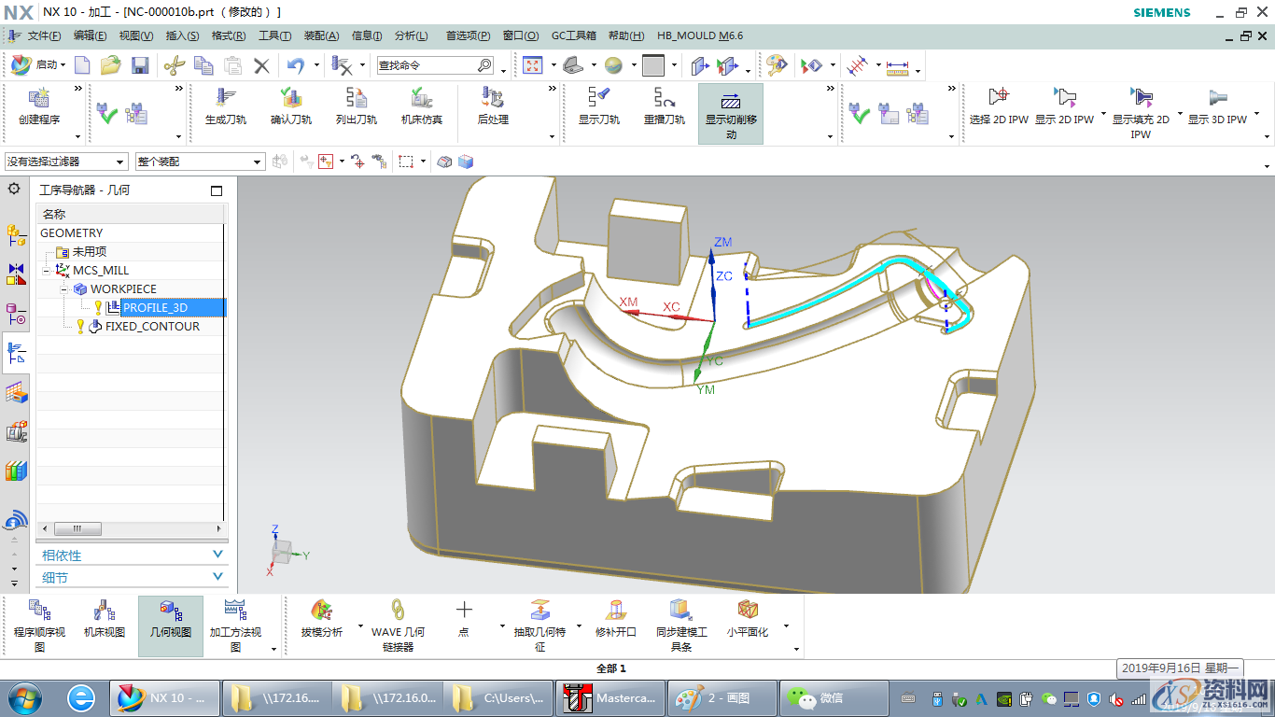Open the Analysis (分析) menu
Viewport: 1275px width, 717px height.
411,35
